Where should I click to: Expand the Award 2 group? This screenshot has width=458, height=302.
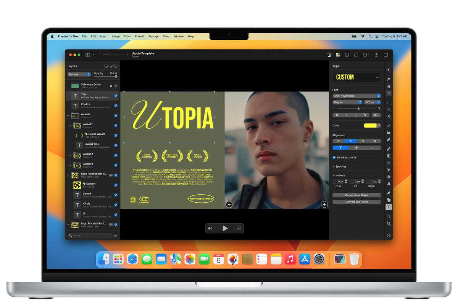70,155
